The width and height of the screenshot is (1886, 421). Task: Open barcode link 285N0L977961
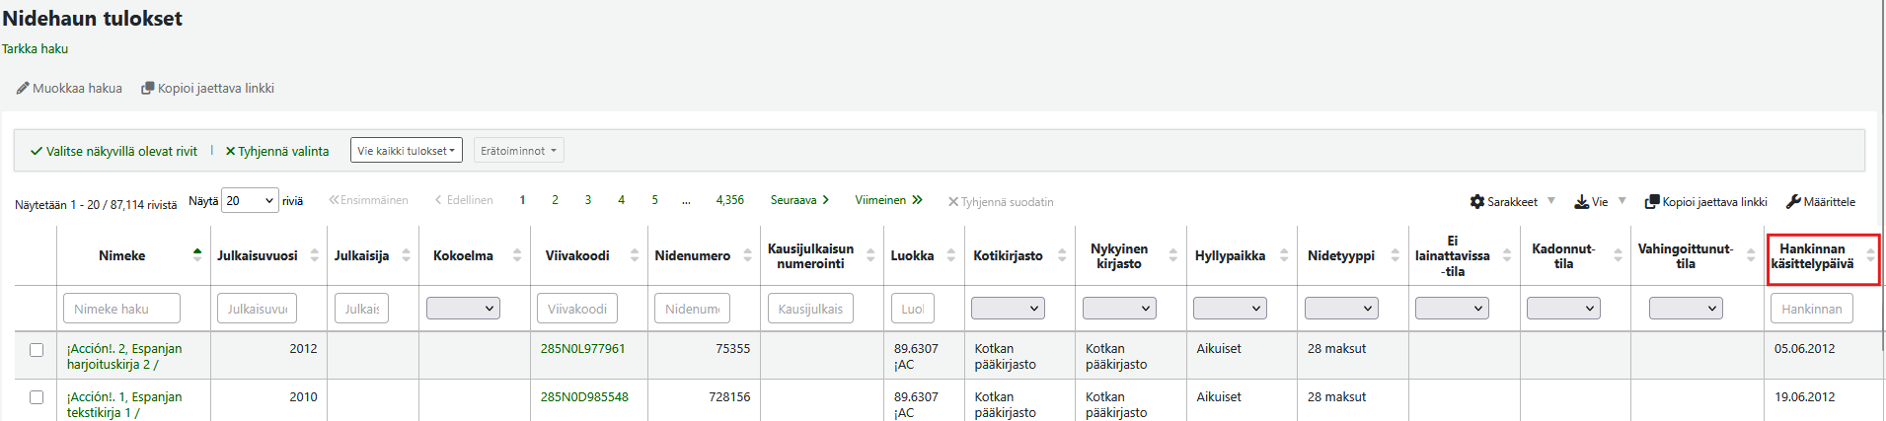click(582, 349)
